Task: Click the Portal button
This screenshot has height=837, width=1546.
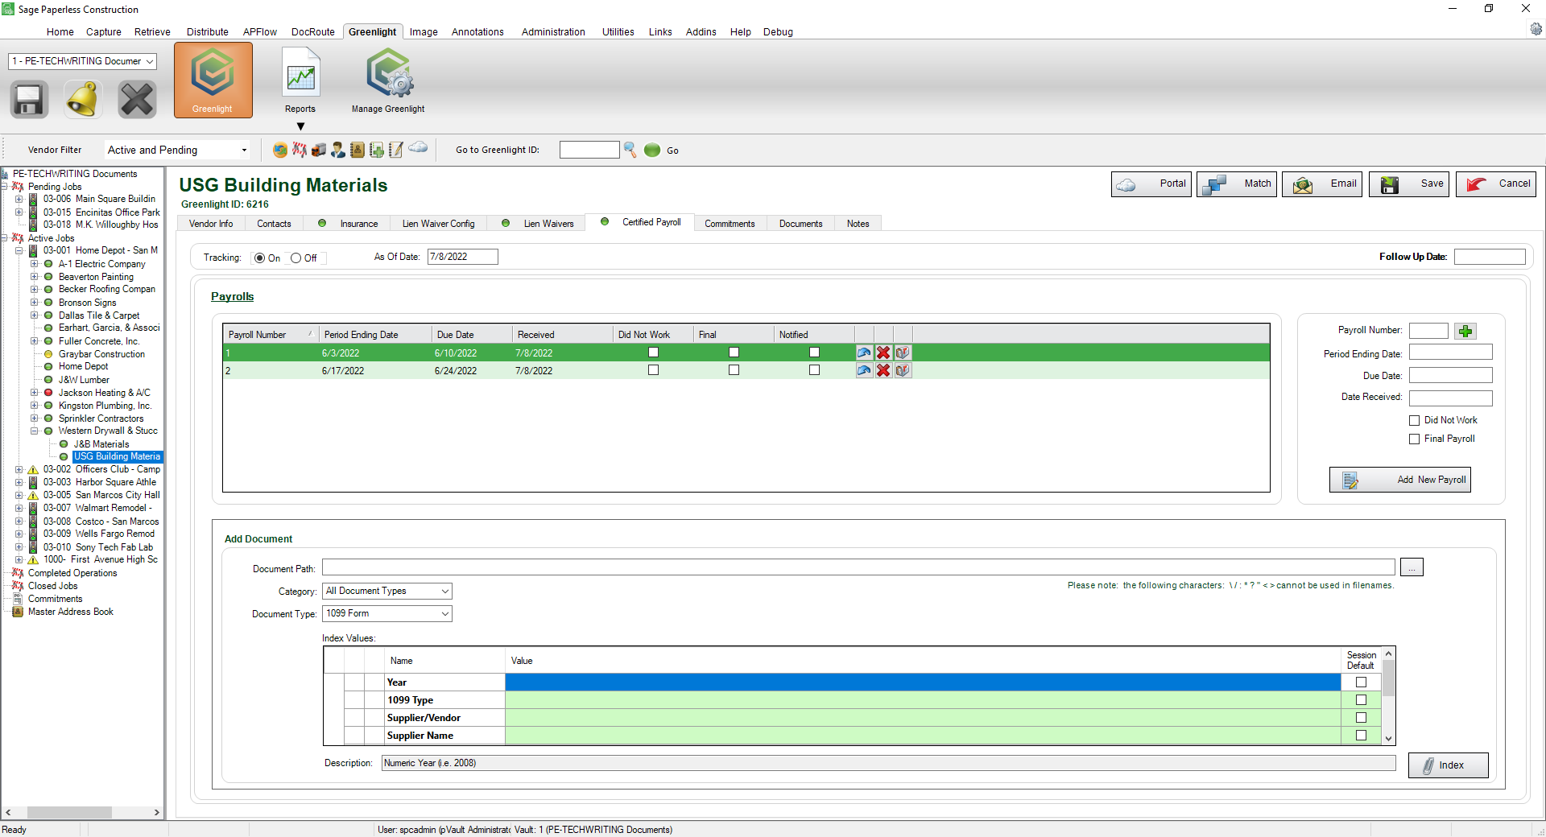Action: [x=1151, y=184]
